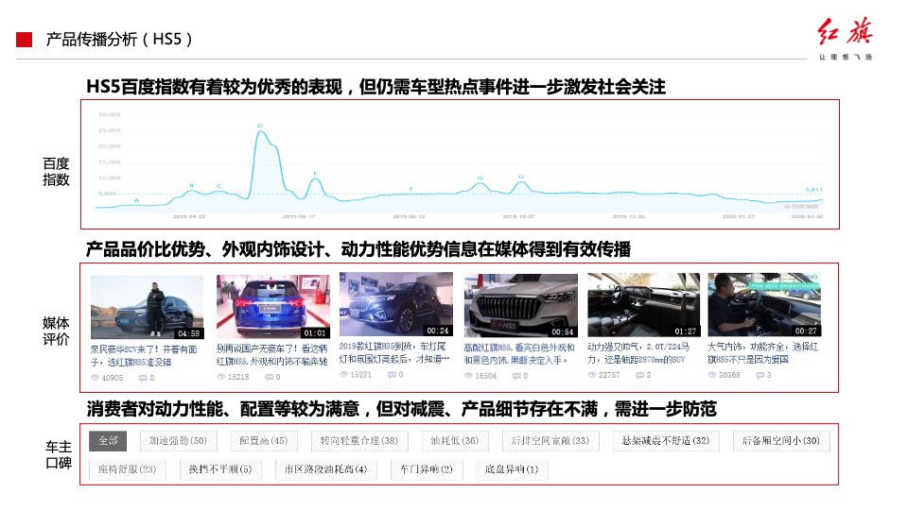Click the 2019-10-07 date axis label
The image size is (908, 510).
(x=518, y=216)
